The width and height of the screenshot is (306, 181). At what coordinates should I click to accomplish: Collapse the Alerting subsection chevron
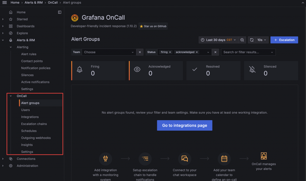[x=11, y=47]
